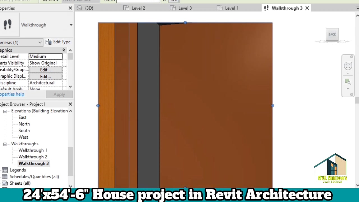Close the Project Browser panel
Viewport: 359px width, 202px height.
click(70, 104)
